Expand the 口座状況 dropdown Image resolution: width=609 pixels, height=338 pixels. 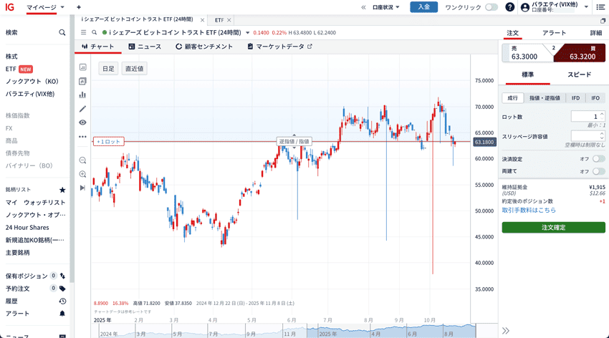(385, 7)
